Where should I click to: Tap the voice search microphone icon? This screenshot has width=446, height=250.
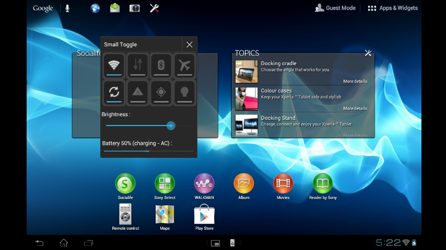click(67, 8)
